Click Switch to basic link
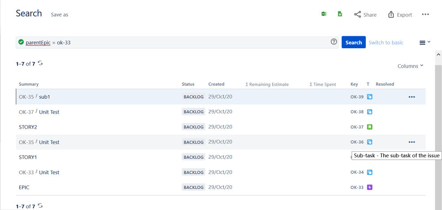The height and width of the screenshot is (210, 442). (x=386, y=42)
